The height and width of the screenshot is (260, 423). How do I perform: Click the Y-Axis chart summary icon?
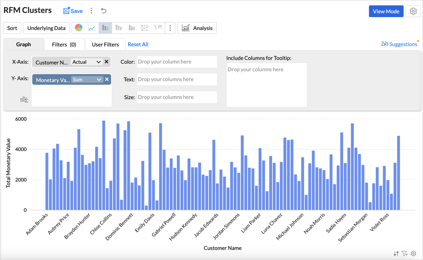tap(24, 99)
